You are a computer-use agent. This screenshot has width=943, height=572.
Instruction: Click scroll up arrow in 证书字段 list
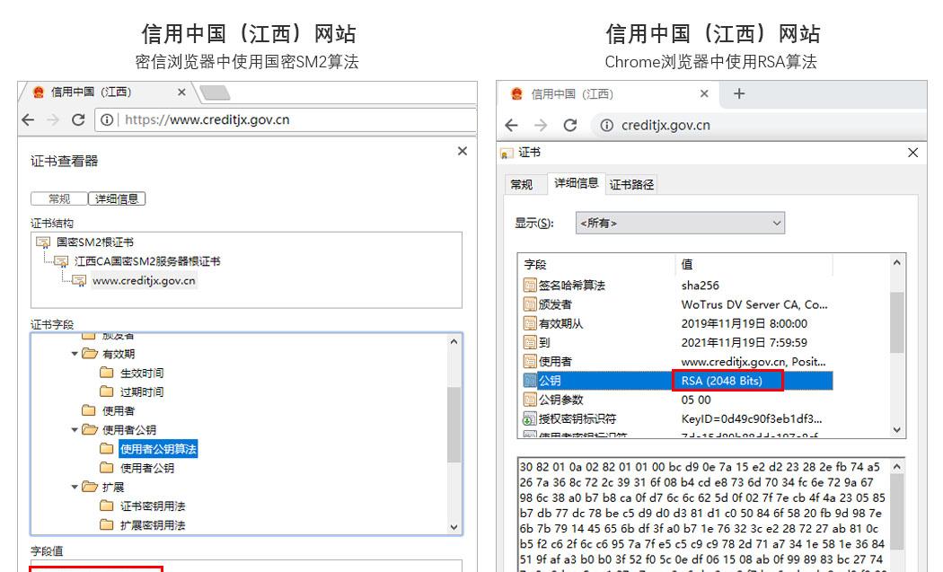click(454, 341)
